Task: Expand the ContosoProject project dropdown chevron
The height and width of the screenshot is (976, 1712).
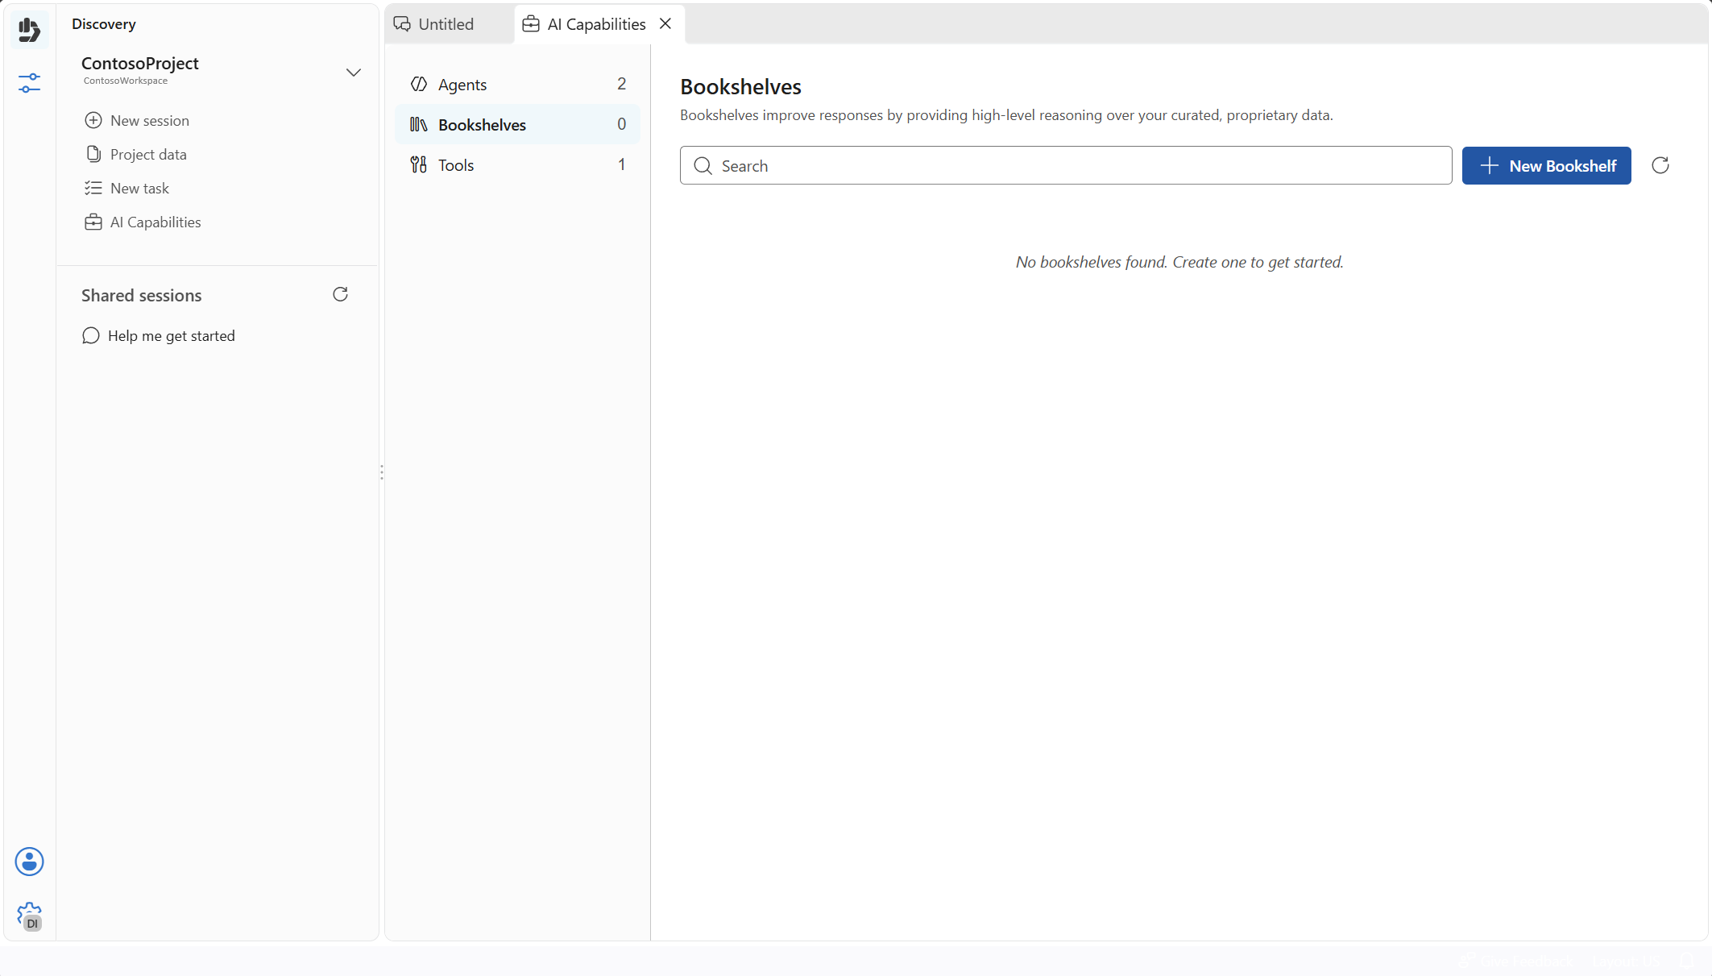Action: click(x=353, y=73)
